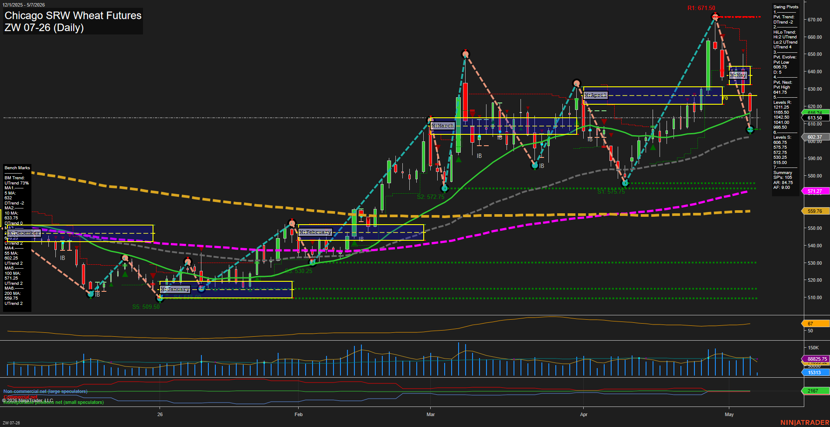Click the S1: 575.75 support label

[x=611, y=192]
